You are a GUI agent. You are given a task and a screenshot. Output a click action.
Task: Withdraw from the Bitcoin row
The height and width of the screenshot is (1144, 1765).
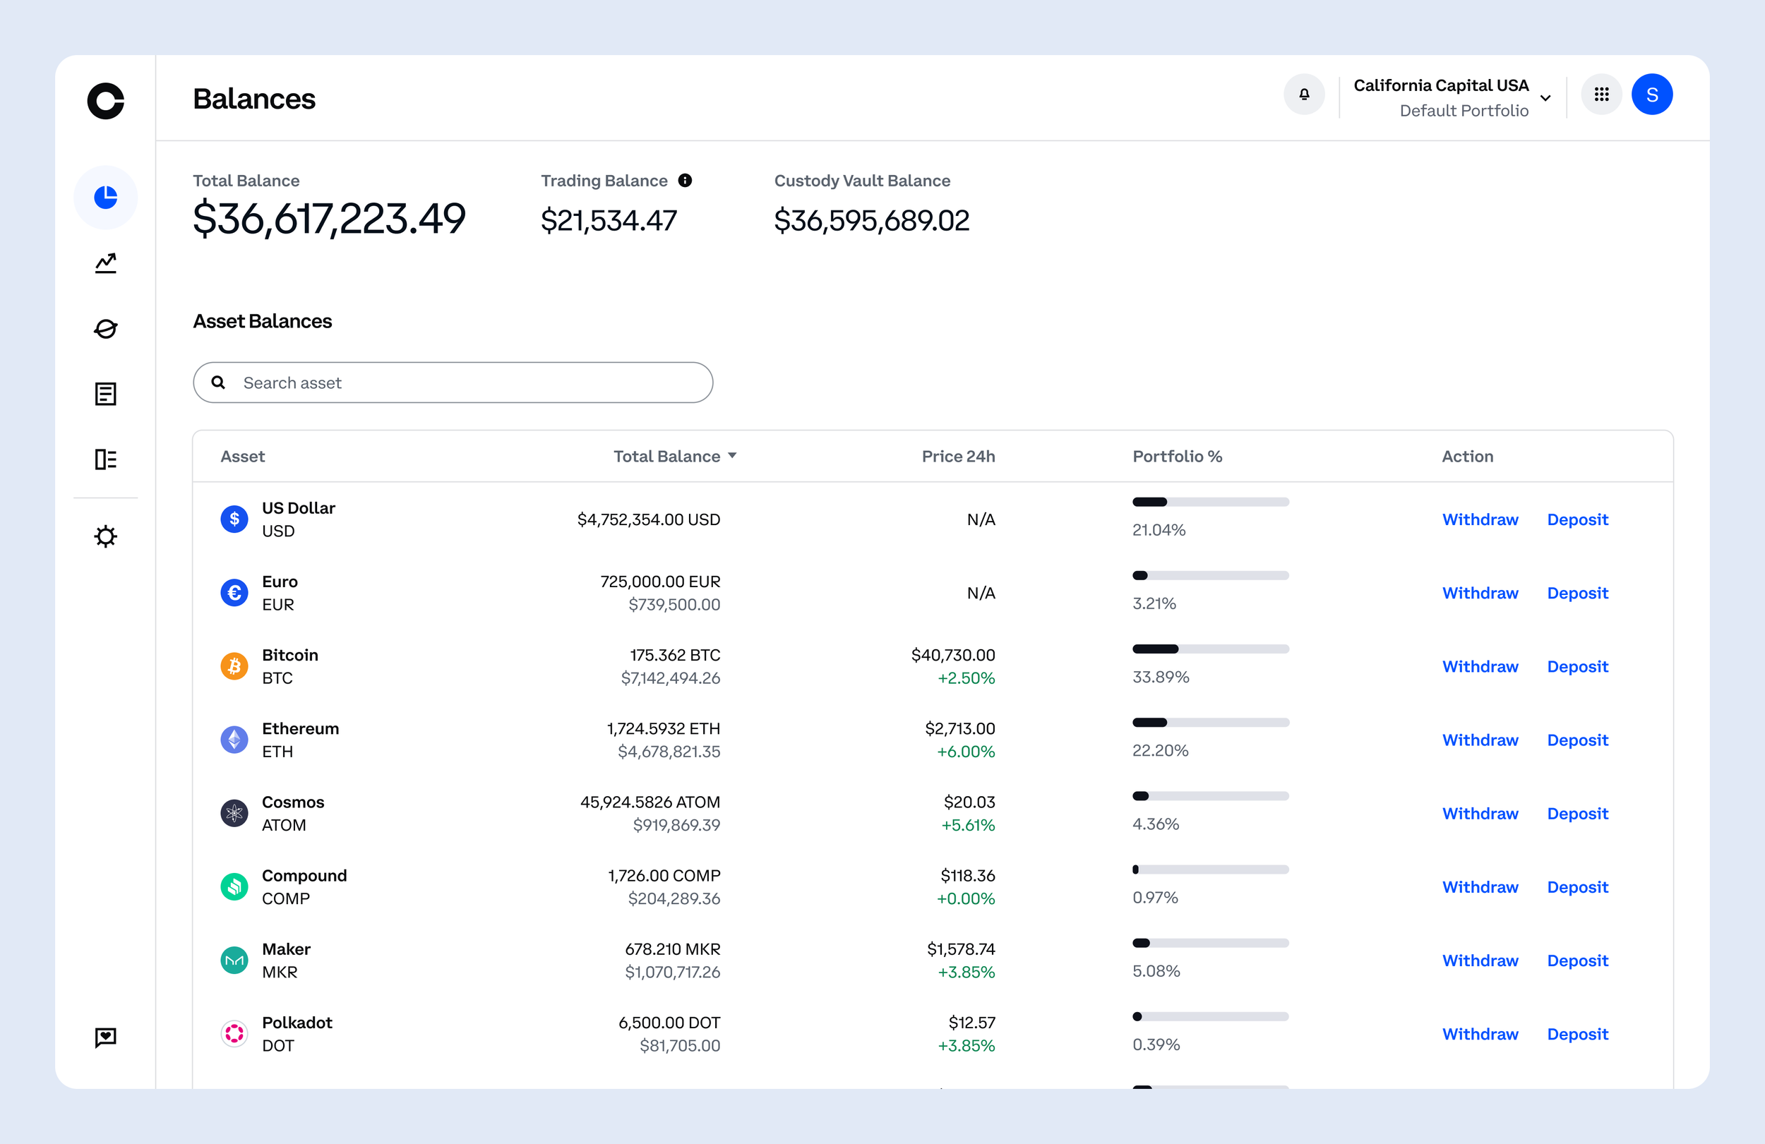pos(1480,666)
